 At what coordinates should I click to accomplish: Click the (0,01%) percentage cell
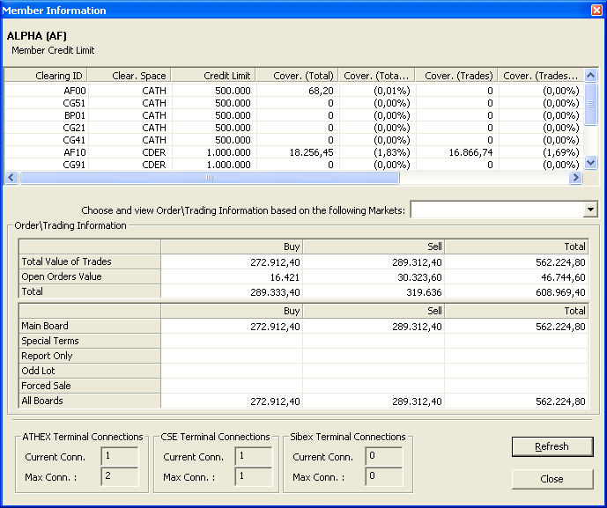pos(392,91)
